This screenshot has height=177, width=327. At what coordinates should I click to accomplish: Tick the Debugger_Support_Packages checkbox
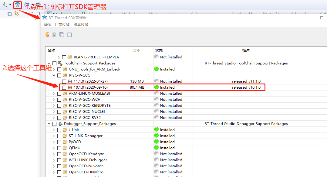tap(54, 124)
